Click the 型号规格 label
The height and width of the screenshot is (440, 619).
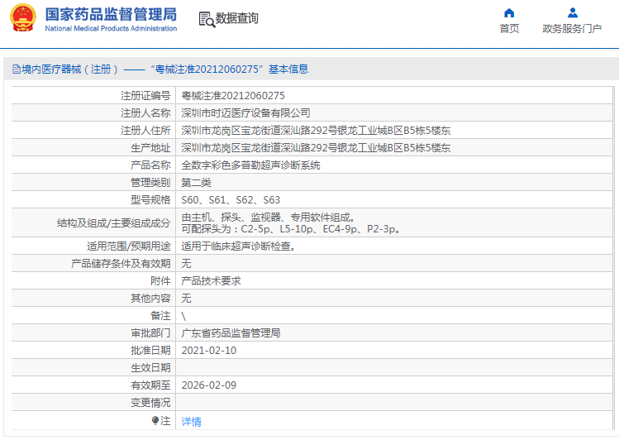click(150, 200)
